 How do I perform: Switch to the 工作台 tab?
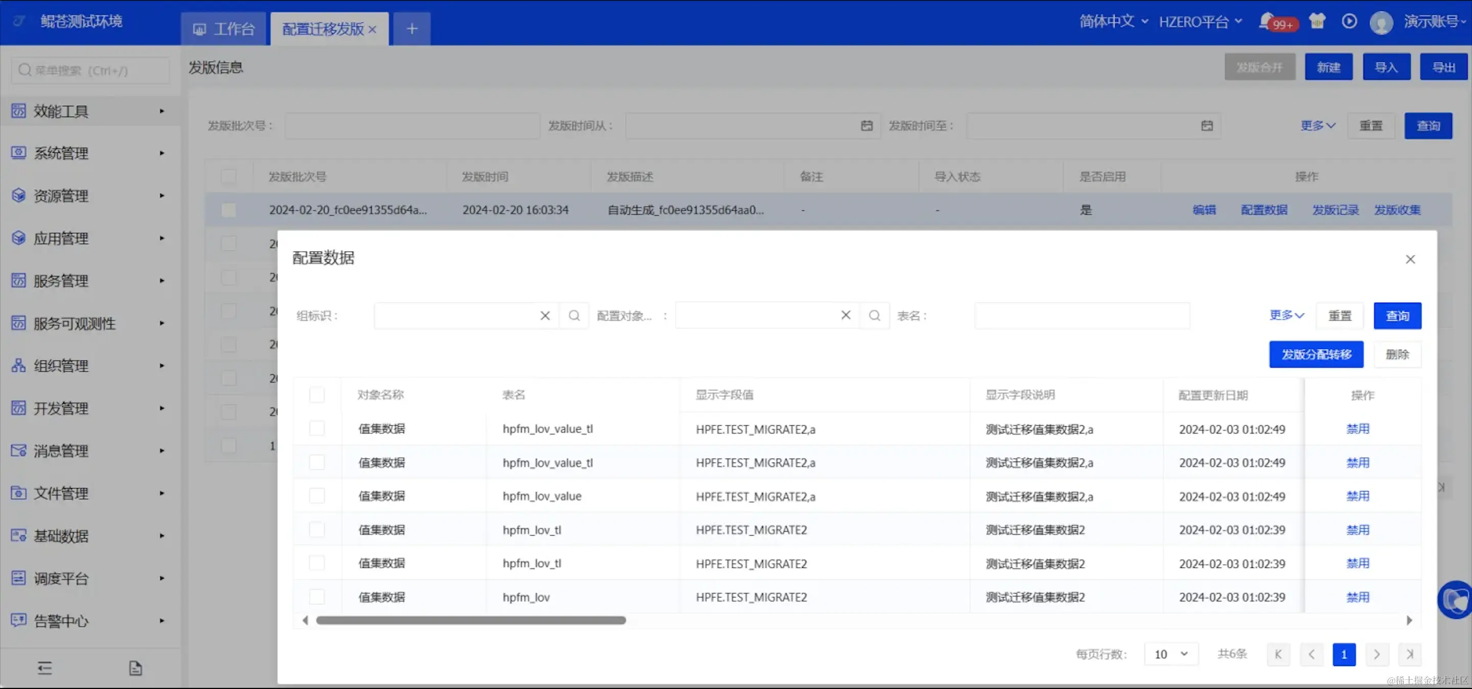tap(224, 29)
